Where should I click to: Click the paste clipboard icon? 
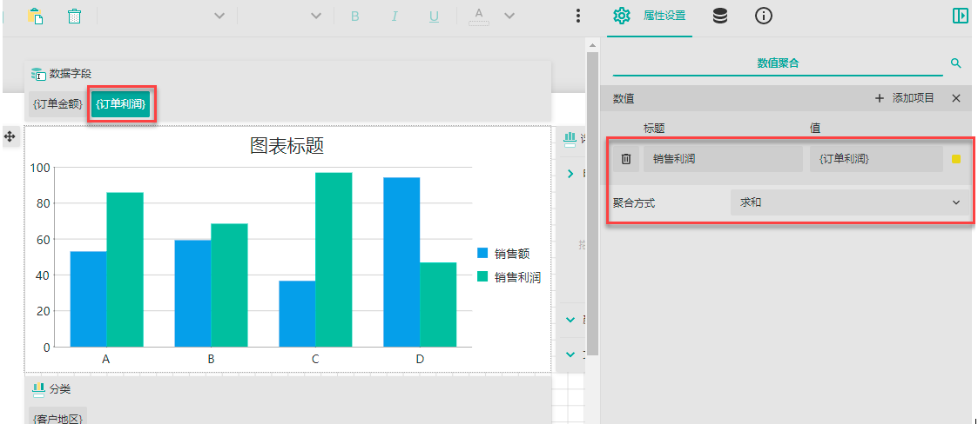click(35, 16)
